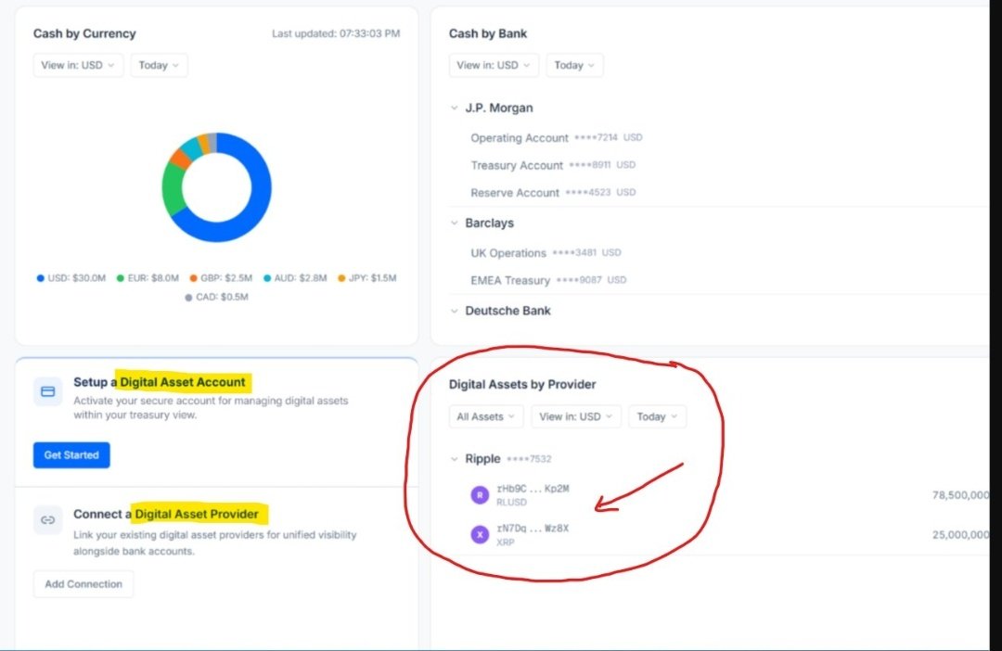Click the 25,000,000 XRP balance value
Screen dimensions: 1002x651
point(960,535)
